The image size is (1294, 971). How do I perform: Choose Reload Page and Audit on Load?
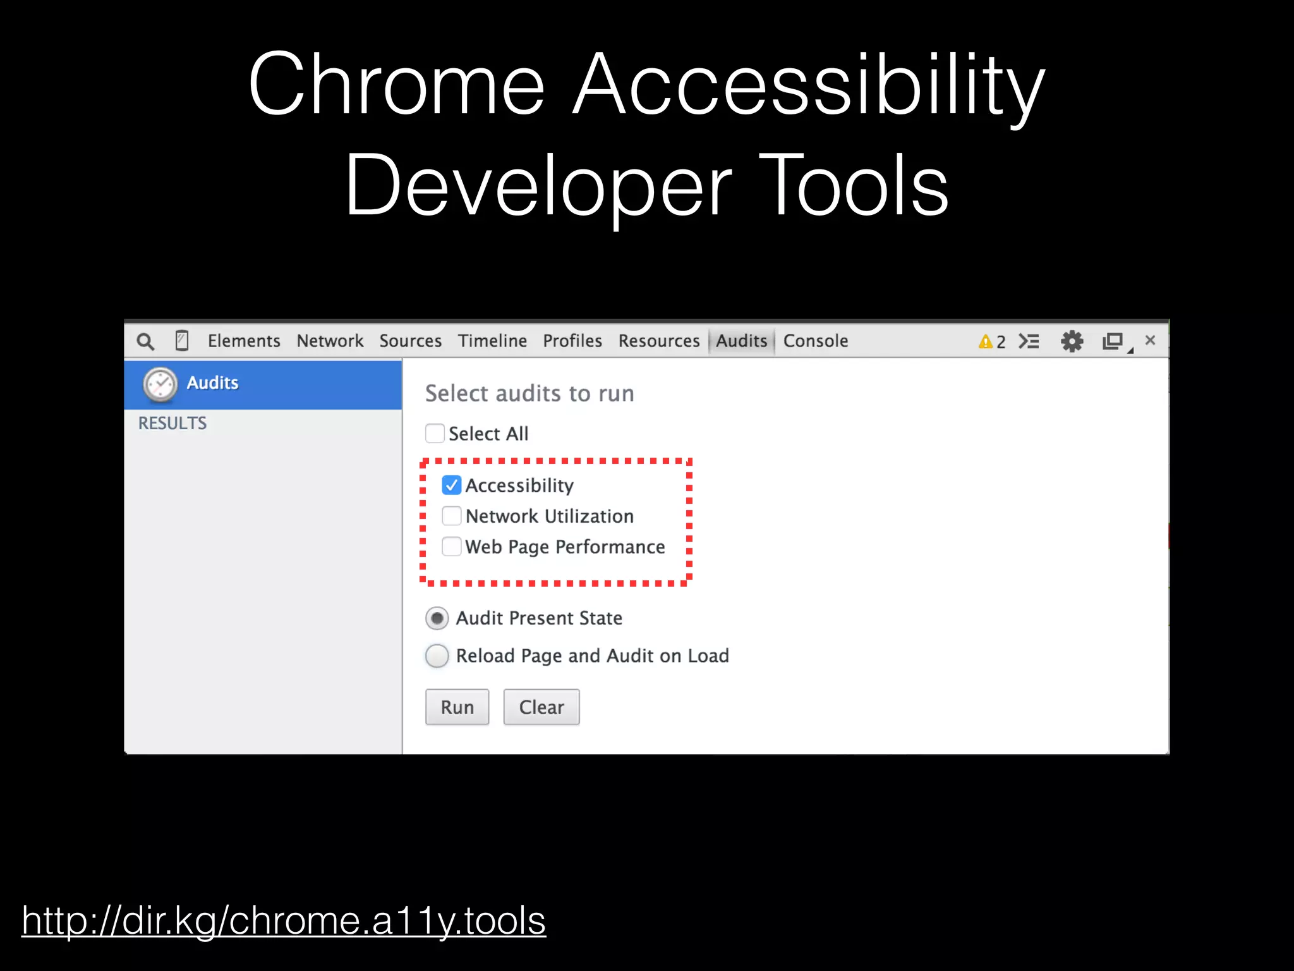coord(437,656)
